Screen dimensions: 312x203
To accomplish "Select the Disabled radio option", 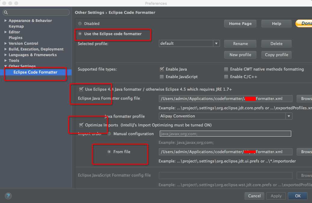I will point(80,23).
